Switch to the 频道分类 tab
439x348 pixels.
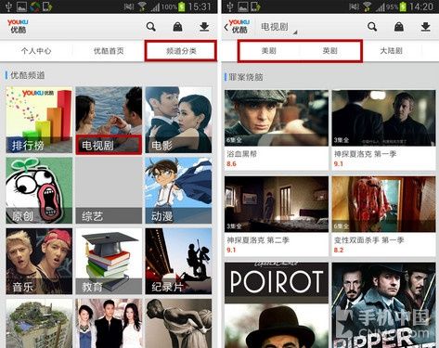(181, 51)
